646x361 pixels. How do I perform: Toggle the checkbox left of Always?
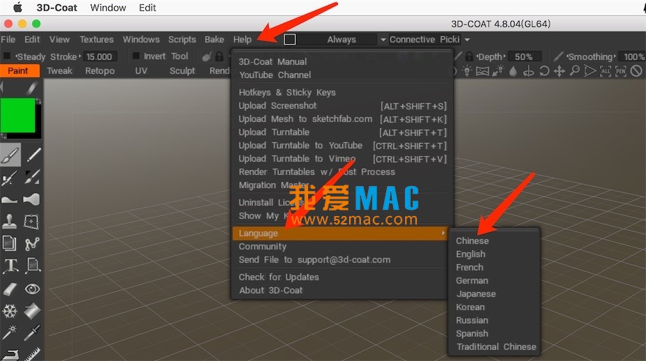pos(290,40)
